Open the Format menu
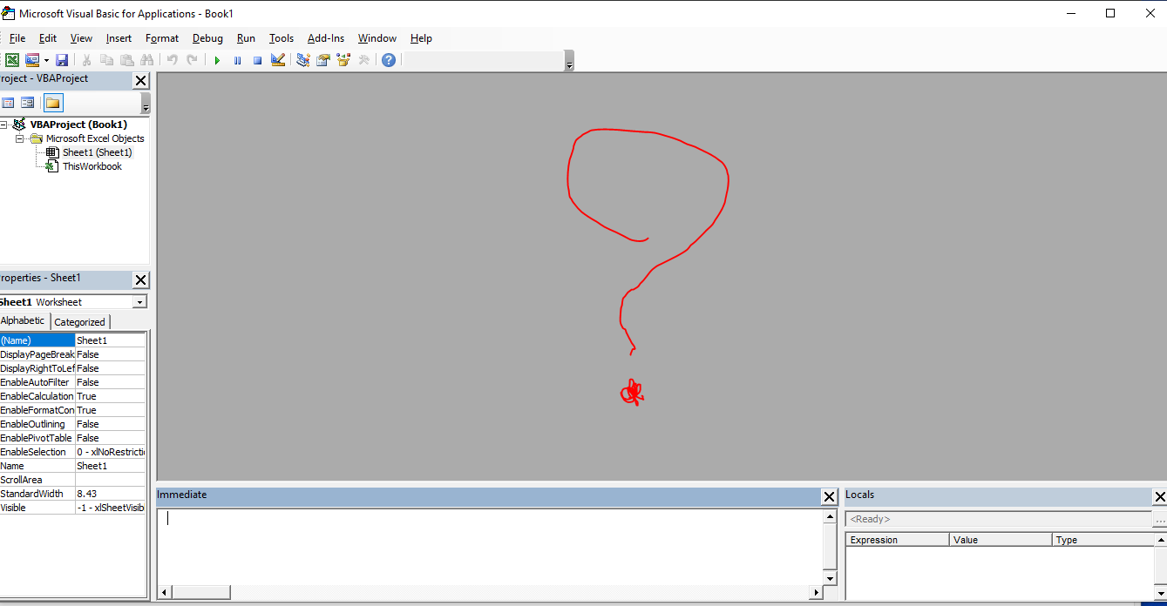 coord(162,38)
